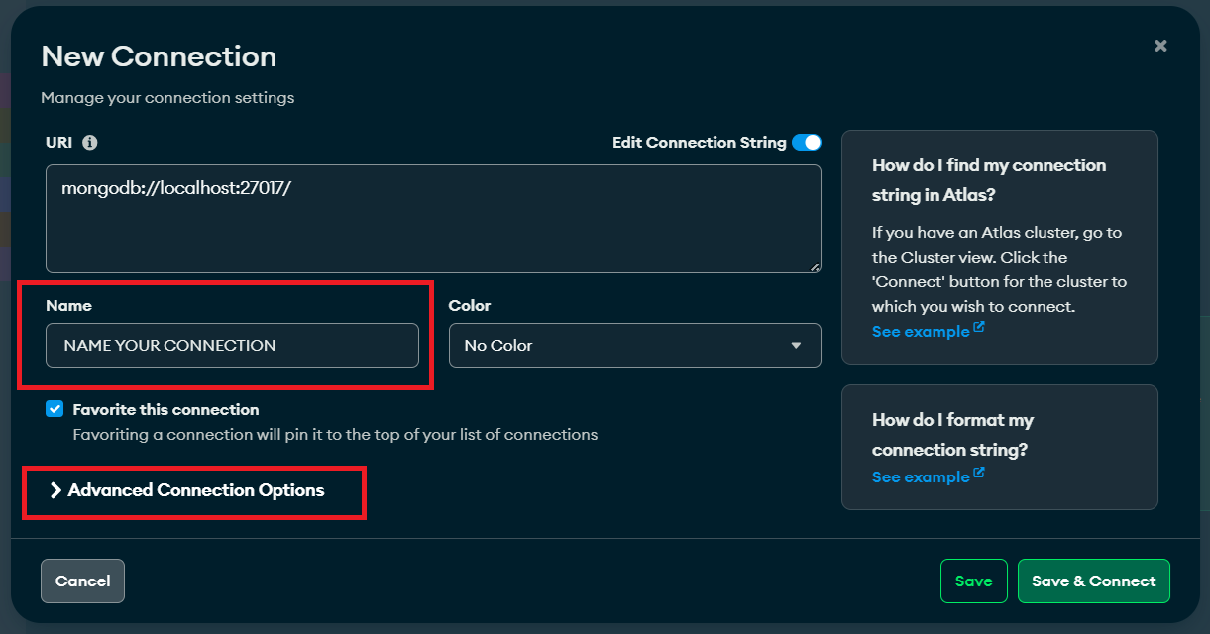
Task: Expand the Advanced Connection Options label
Action: [x=196, y=490]
